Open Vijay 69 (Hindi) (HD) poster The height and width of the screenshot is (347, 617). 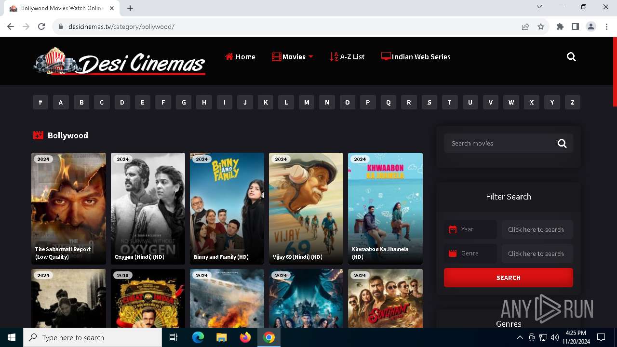click(306, 209)
